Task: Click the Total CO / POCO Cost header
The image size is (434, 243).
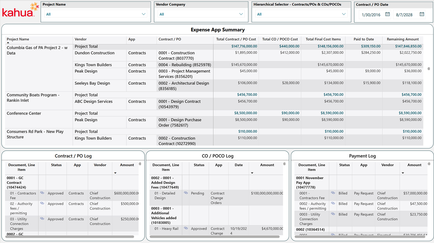Action: pyautogui.click(x=280, y=39)
